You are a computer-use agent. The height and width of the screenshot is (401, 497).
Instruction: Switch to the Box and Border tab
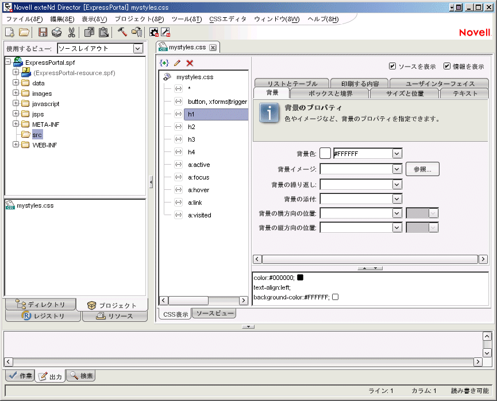pyautogui.click(x=330, y=93)
